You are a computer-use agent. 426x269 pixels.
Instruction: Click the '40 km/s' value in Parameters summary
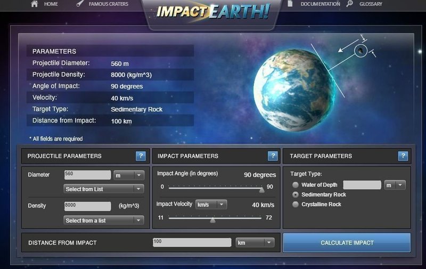tap(122, 99)
